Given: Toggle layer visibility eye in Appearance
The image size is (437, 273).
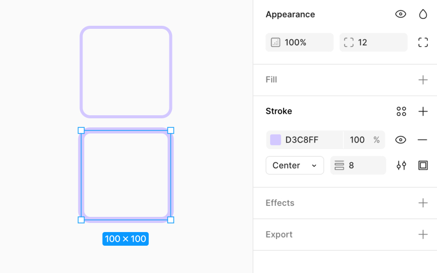Looking at the screenshot, I should [401, 14].
